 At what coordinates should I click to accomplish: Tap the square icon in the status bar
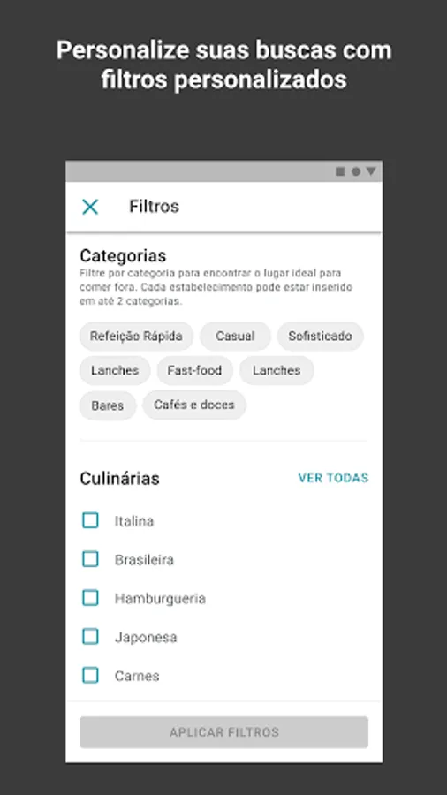coord(340,172)
